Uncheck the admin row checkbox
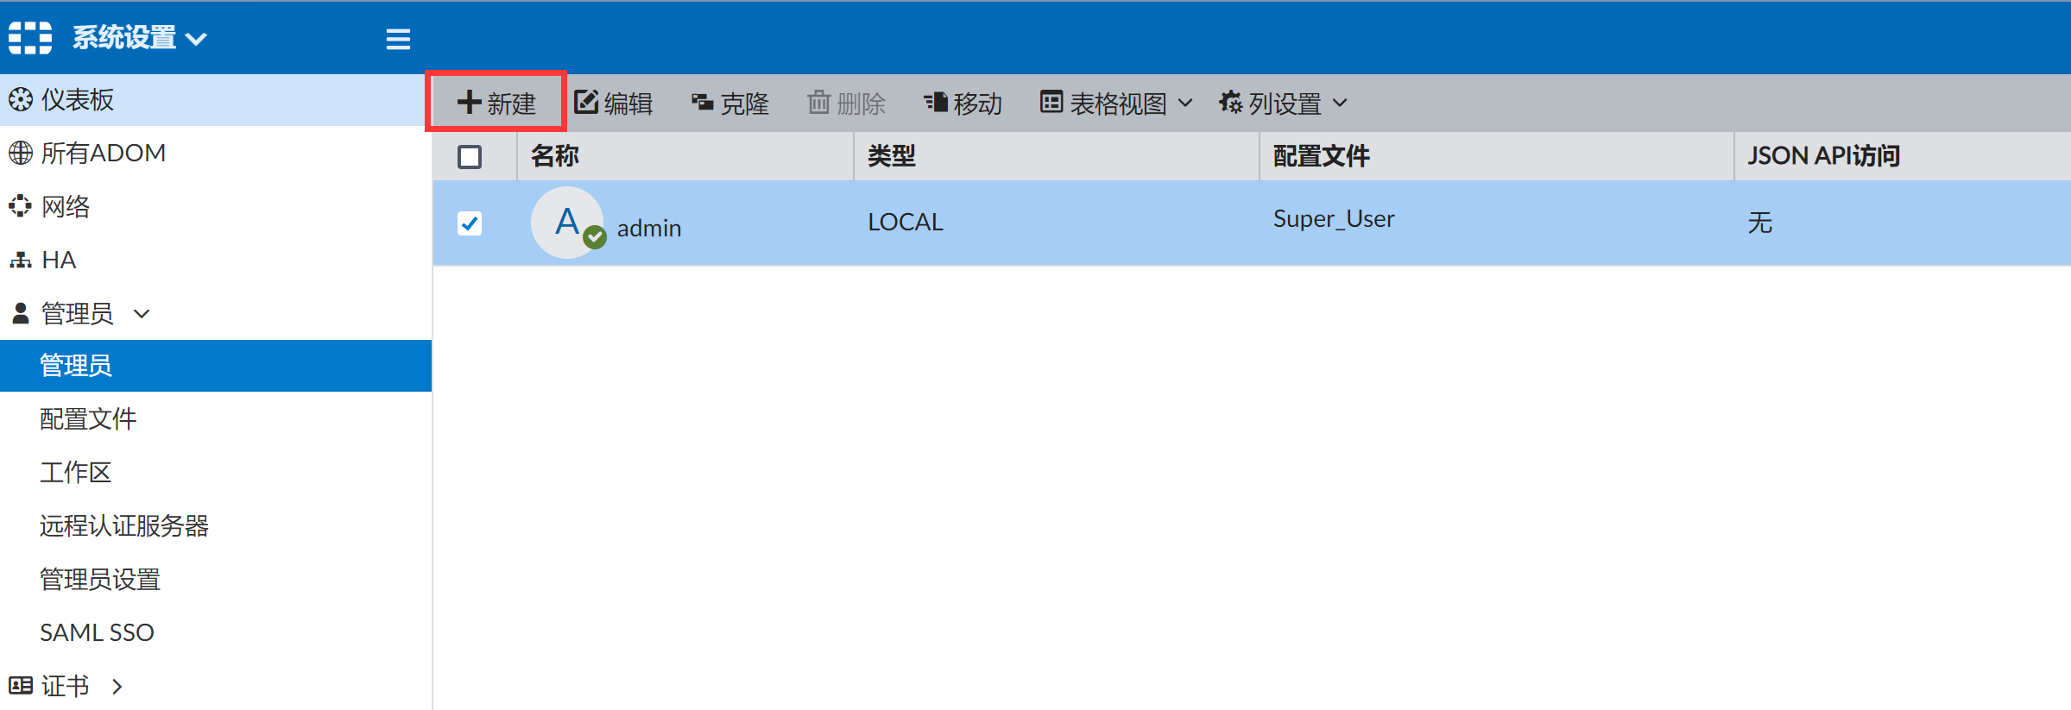This screenshot has width=2071, height=710. (470, 223)
